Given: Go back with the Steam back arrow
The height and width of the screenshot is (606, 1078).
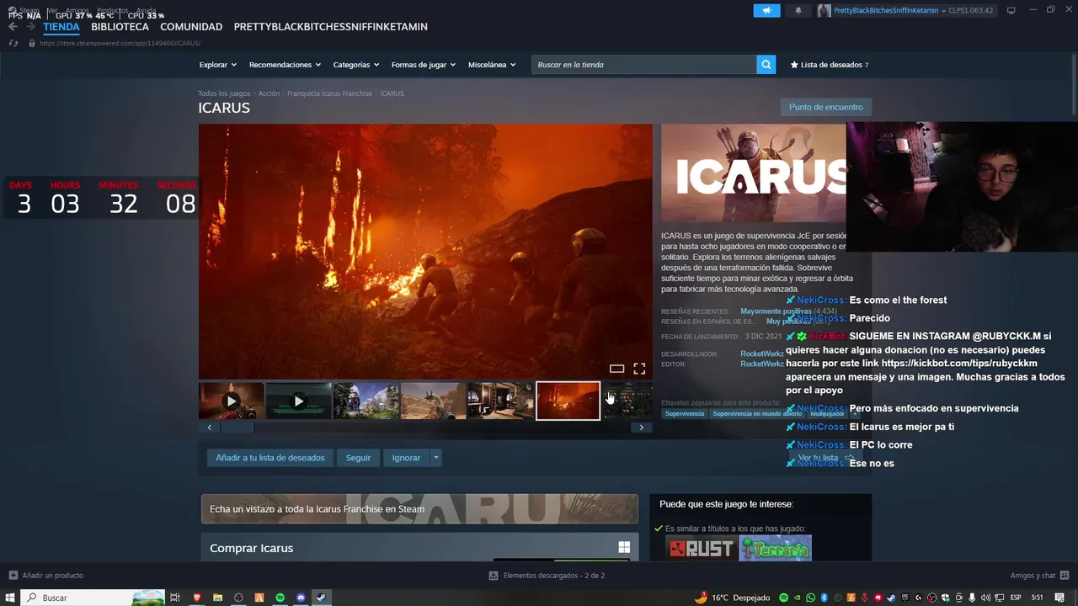Looking at the screenshot, I should 13,27.
